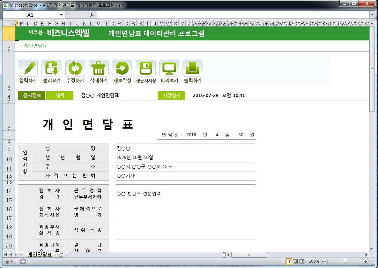Select column header Z

pyautogui.click(x=189, y=23)
